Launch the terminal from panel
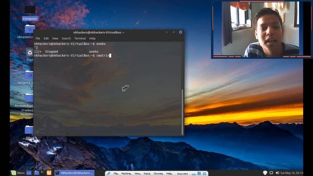Viewport: 313px width, 176px height. (43, 173)
